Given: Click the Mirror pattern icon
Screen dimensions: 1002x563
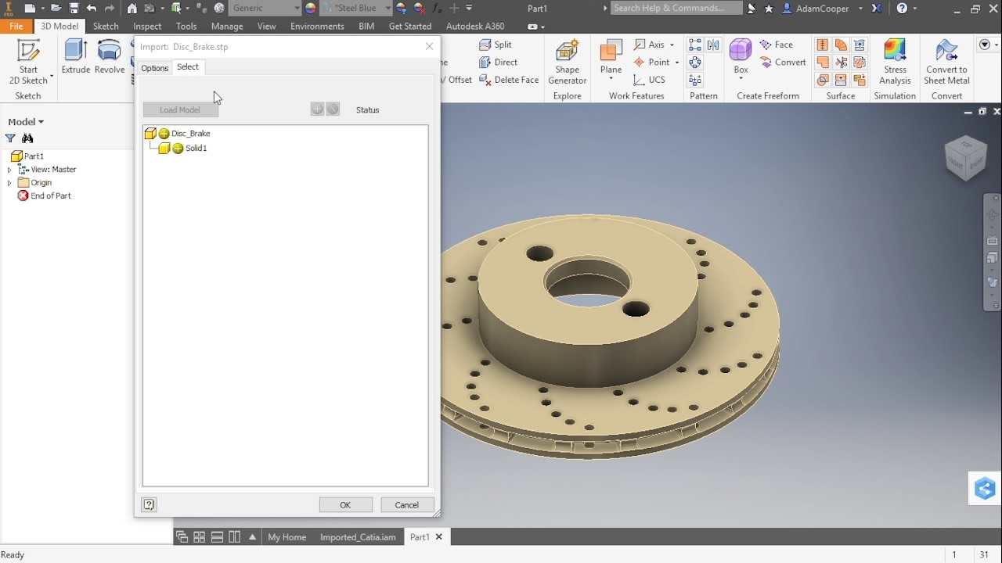Looking at the screenshot, I should (713, 45).
